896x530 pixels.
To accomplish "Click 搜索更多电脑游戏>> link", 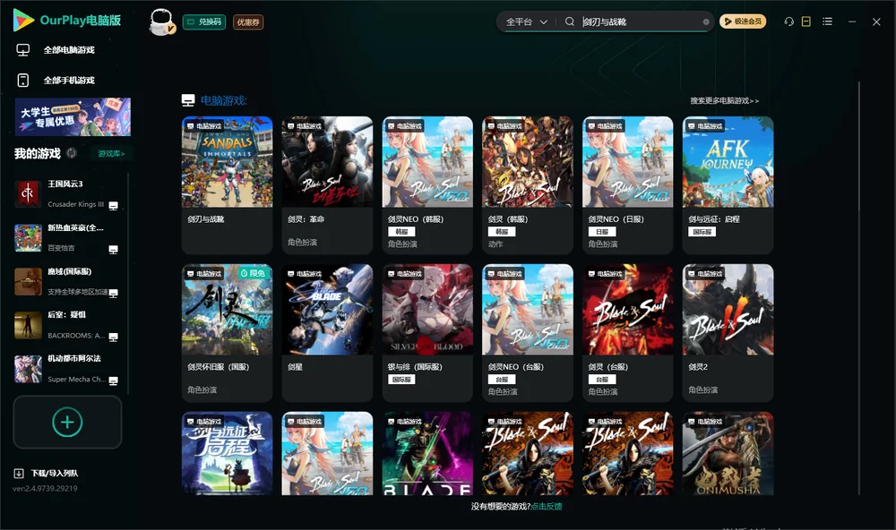I will (x=725, y=101).
